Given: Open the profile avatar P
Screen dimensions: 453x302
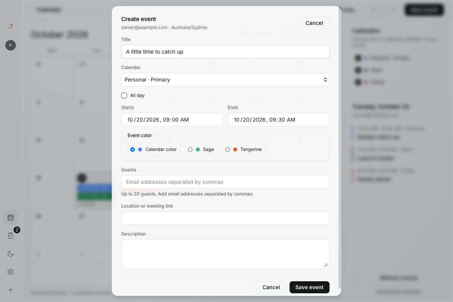Looking at the screenshot, I should [x=11, y=45].
